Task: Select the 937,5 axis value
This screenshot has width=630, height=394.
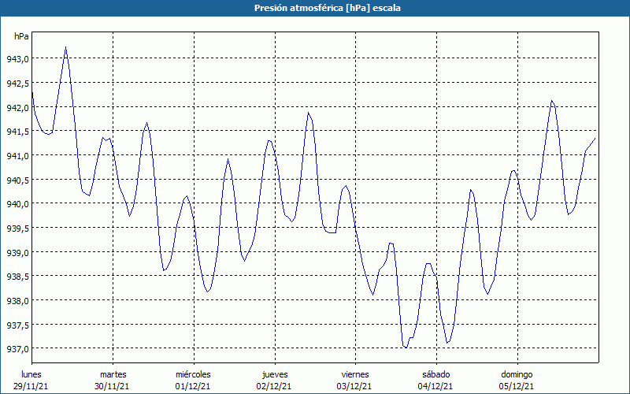Action: pyautogui.click(x=17, y=325)
